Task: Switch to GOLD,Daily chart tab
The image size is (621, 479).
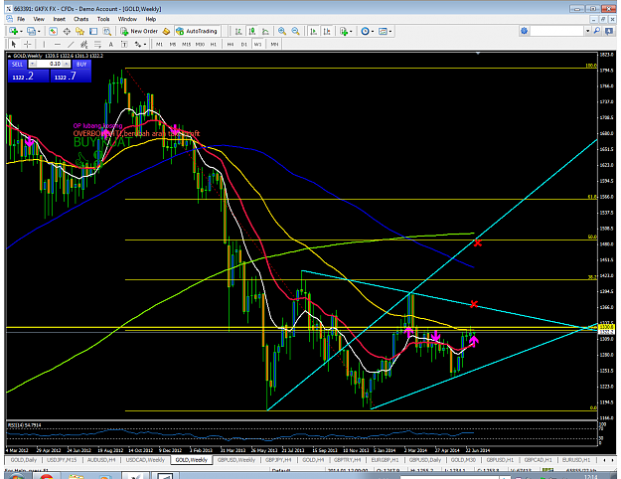Action: (24, 460)
